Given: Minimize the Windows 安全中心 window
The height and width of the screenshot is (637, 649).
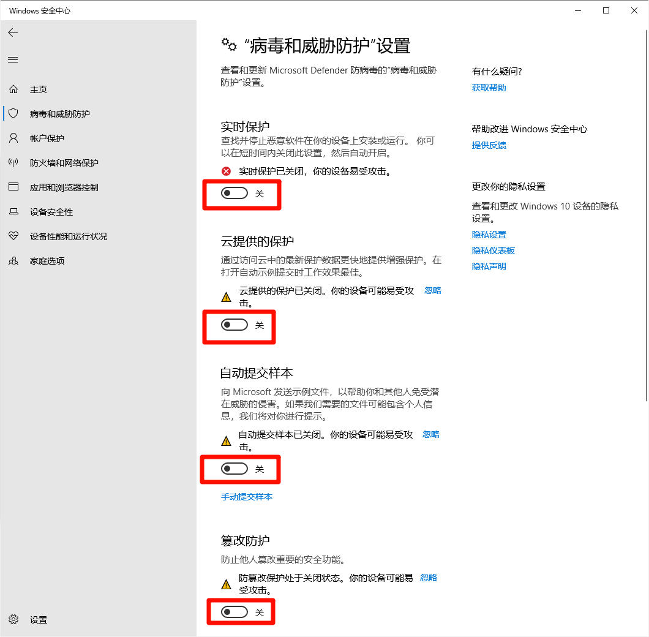Looking at the screenshot, I should pyautogui.click(x=578, y=11).
